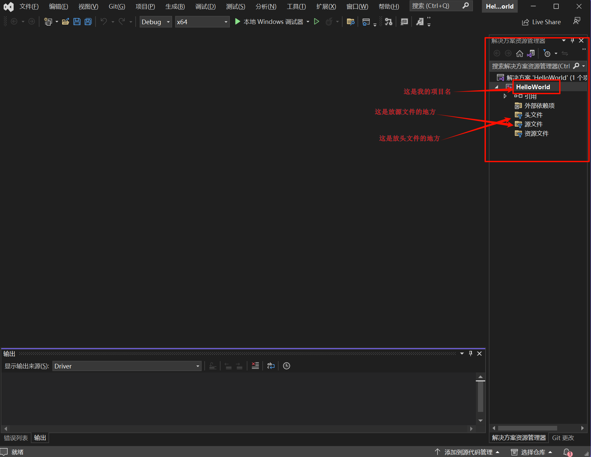Viewport: 591px width, 457px height.
Task: Click the Solution Explorer horizontal scrollbar
Action: click(527, 428)
